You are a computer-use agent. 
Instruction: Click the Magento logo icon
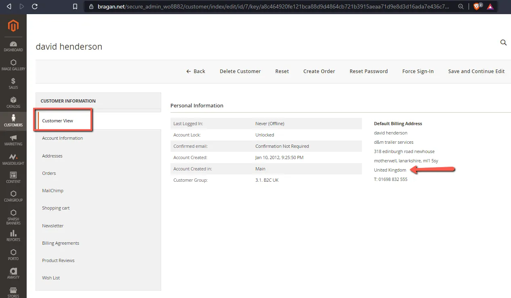(13, 26)
